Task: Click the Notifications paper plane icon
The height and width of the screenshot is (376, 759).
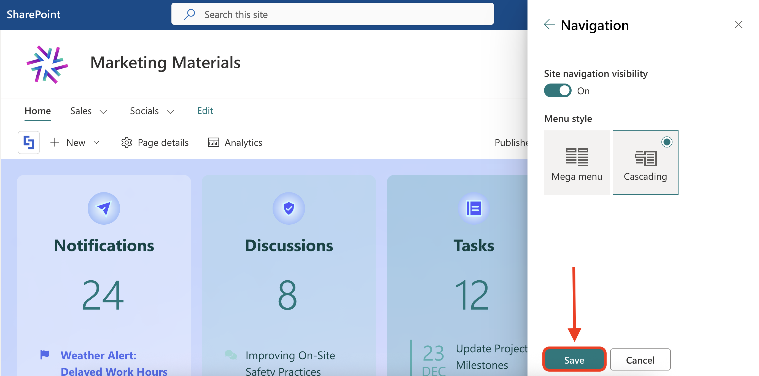Action: [x=104, y=208]
